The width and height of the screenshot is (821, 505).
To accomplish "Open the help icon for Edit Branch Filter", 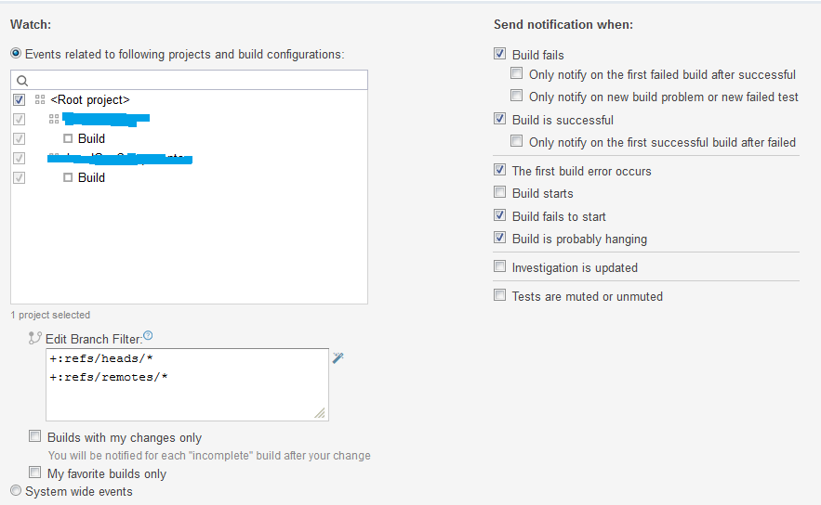I will (148, 336).
